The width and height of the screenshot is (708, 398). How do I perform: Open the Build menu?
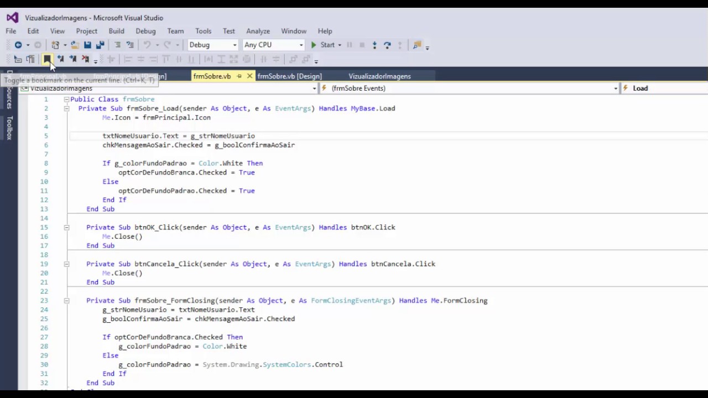(116, 31)
